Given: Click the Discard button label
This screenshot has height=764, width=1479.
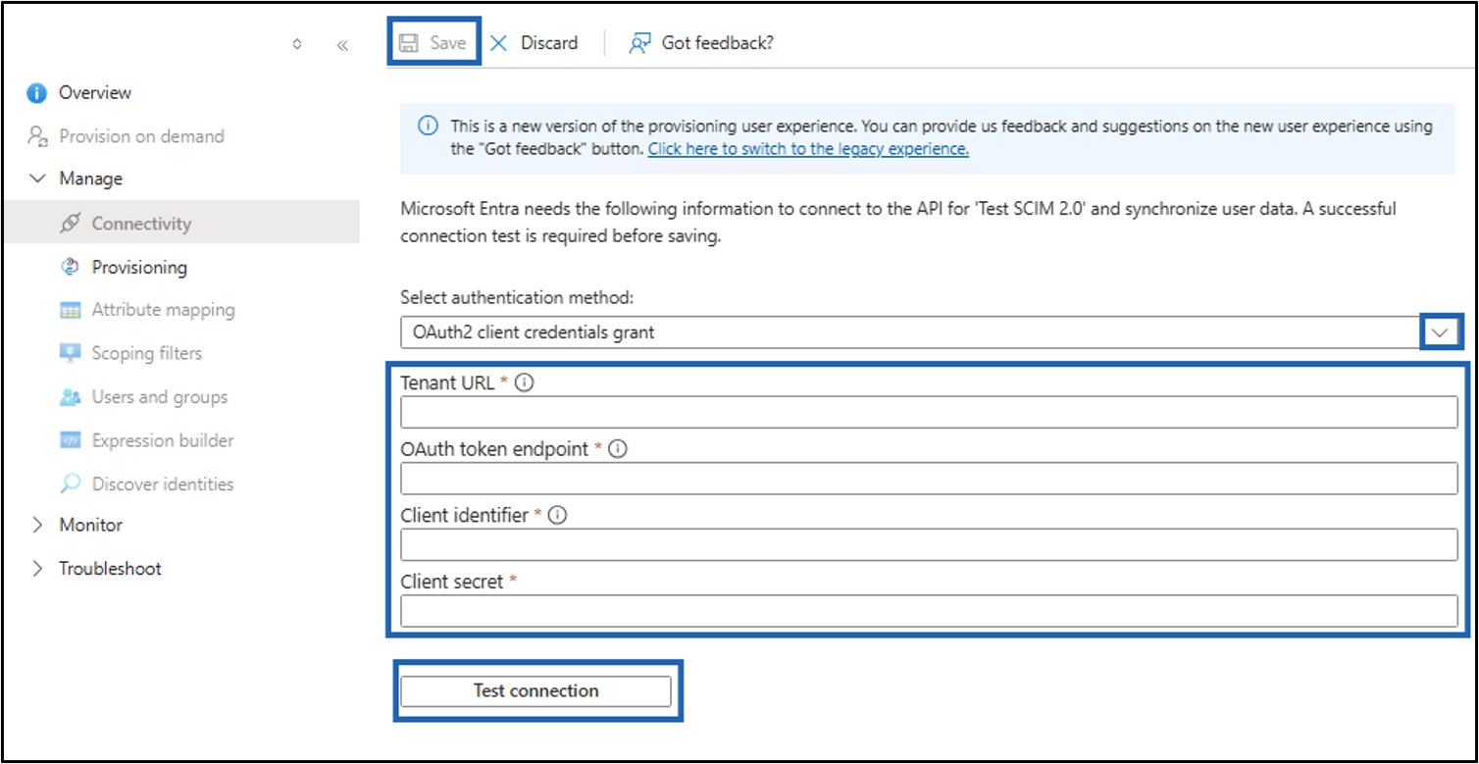Looking at the screenshot, I should (549, 43).
